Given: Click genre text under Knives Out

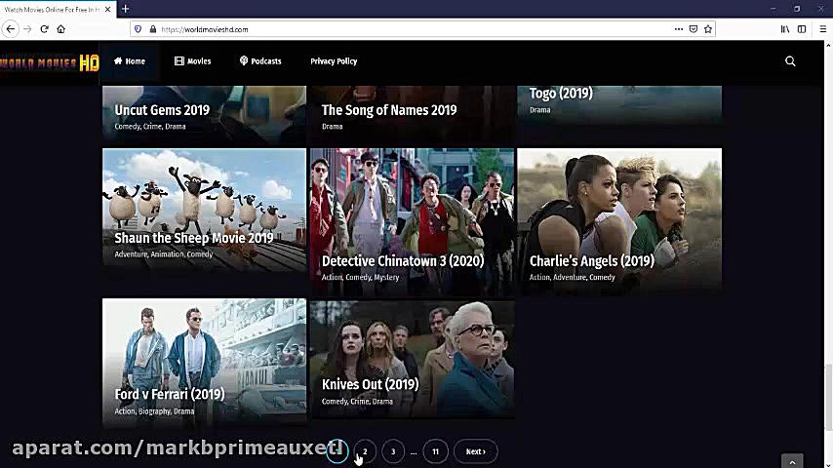Looking at the screenshot, I should click(357, 402).
